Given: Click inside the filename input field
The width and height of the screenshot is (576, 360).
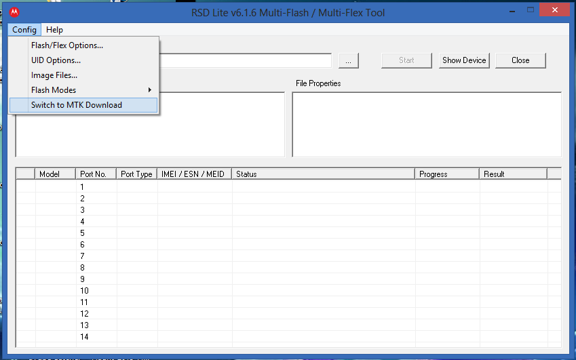Looking at the screenshot, I should (x=246, y=60).
